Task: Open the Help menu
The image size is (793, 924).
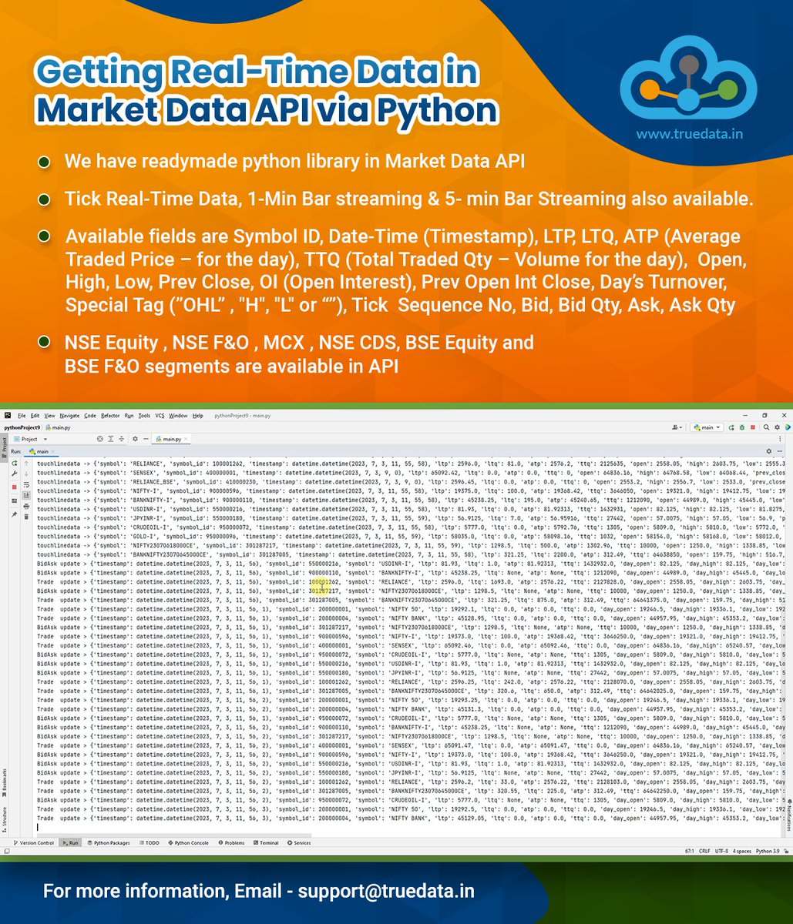Action: 198,416
